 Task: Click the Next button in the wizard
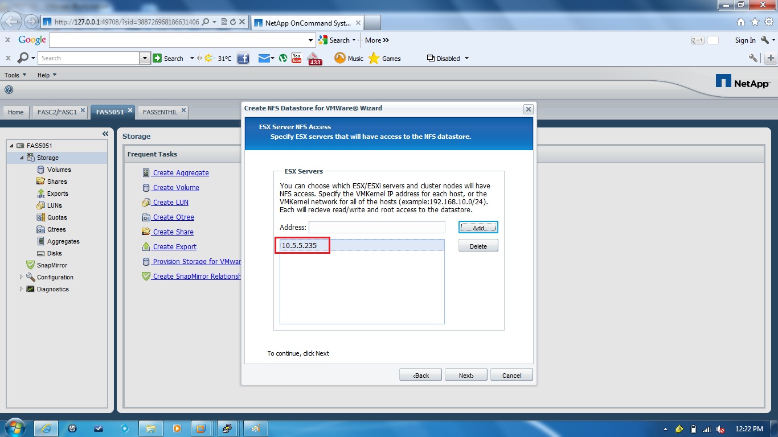pyautogui.click(x=466, y=374)
